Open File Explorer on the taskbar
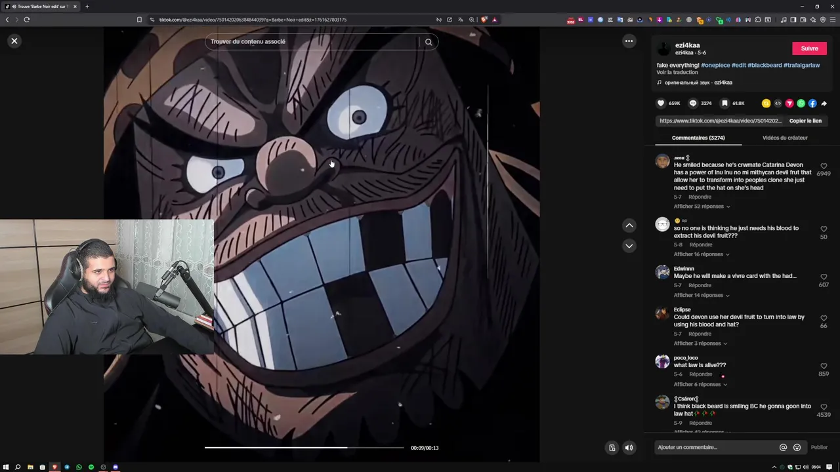 point(30,467)
